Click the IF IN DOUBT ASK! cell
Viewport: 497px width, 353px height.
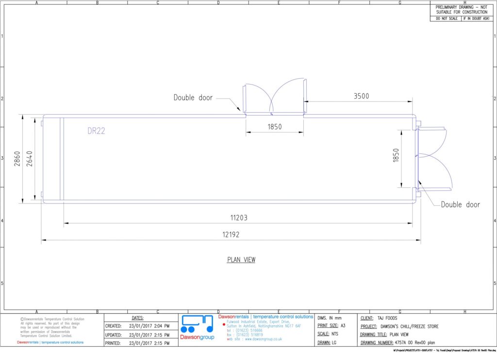coord(477,18)
